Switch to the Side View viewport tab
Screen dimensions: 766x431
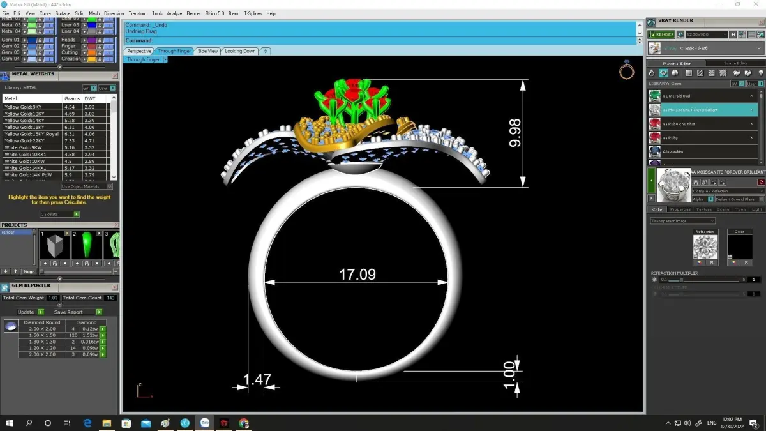click(207, 51)
